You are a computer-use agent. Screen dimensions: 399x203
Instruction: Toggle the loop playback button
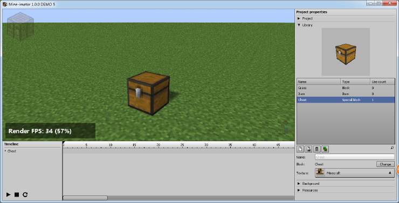pos(25,194)
